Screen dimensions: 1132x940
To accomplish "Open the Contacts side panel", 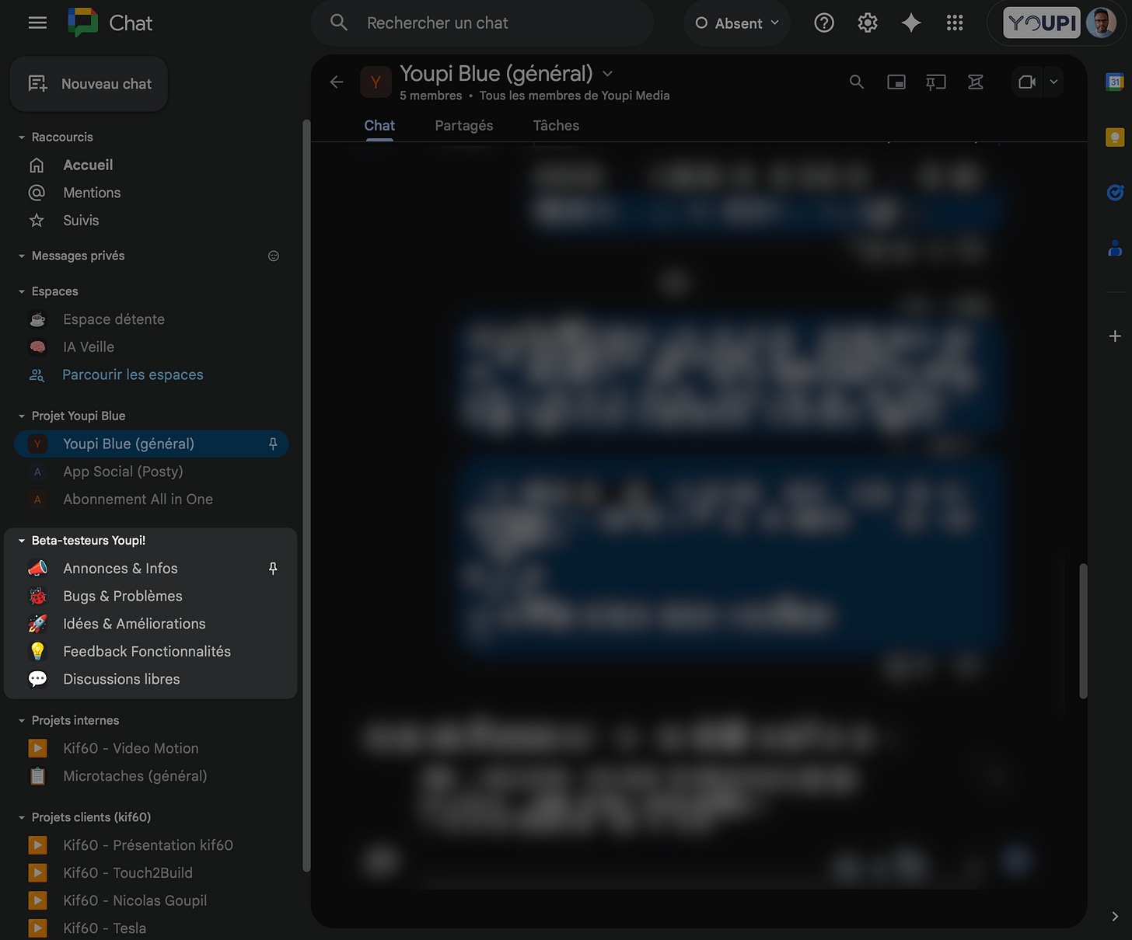I will point(1115,249).
